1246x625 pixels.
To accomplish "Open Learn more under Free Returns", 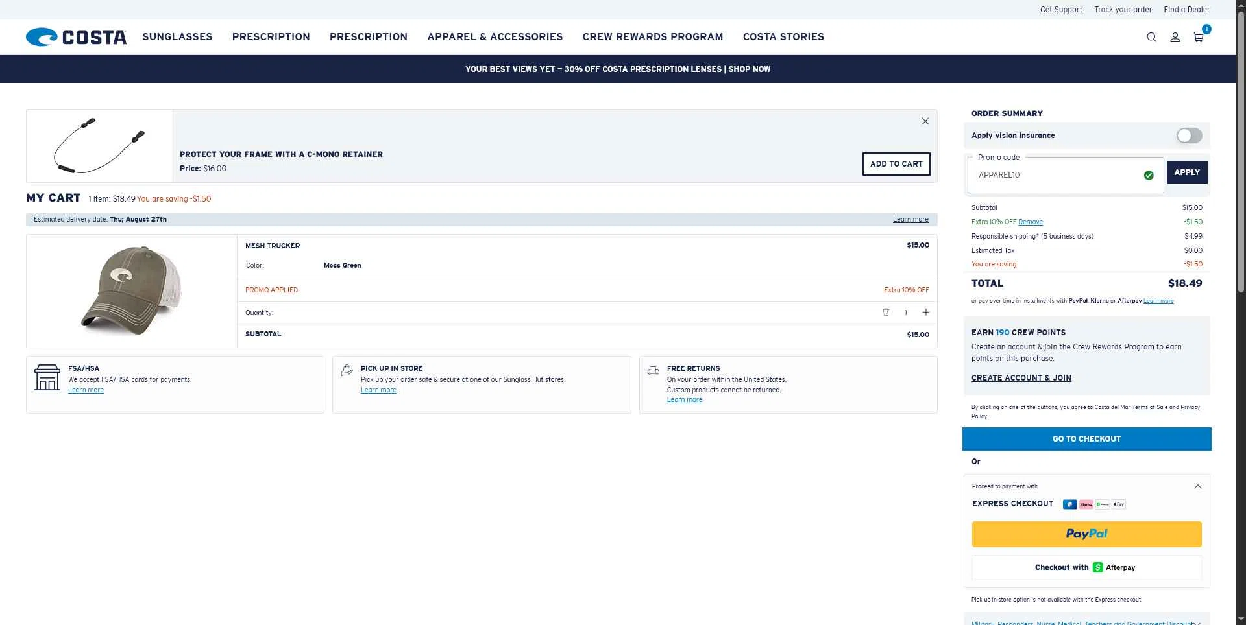I will (685, 400).
